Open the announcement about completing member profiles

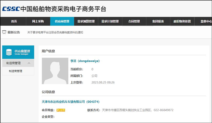pyautogui.click(x=55, y=32)
